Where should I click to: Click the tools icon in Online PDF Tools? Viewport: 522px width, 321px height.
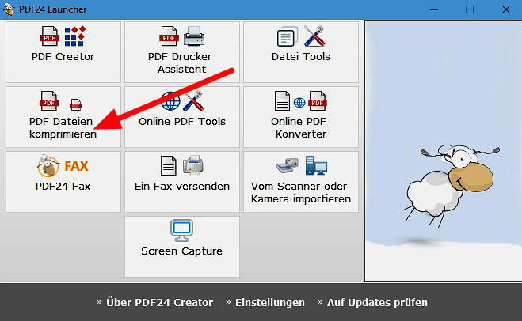[x=194, y=100]
